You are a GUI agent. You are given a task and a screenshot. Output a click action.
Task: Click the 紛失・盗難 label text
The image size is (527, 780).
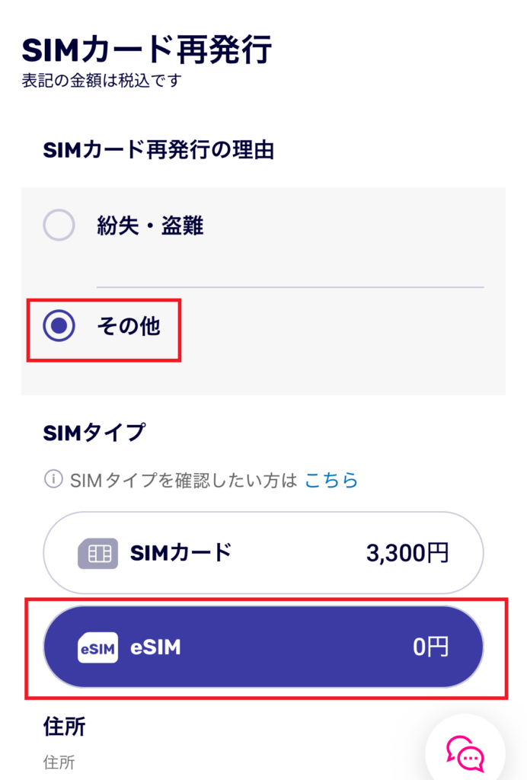pyautogui.click(x=150, y=226)
